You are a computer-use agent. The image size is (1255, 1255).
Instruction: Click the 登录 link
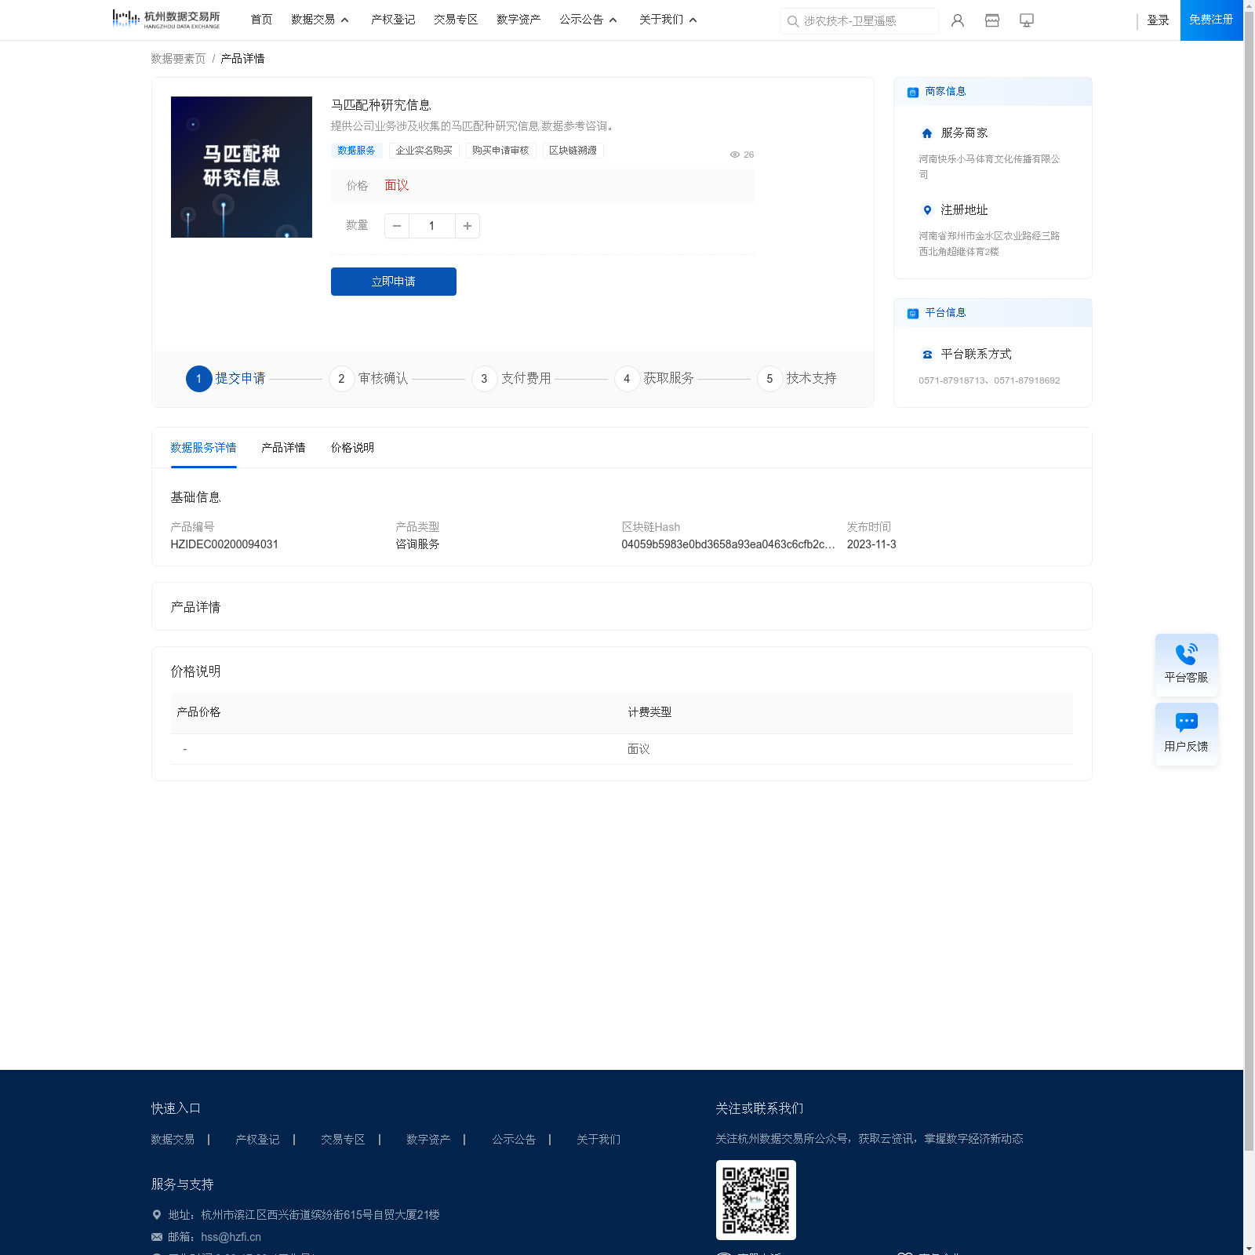pos(1158,20)
